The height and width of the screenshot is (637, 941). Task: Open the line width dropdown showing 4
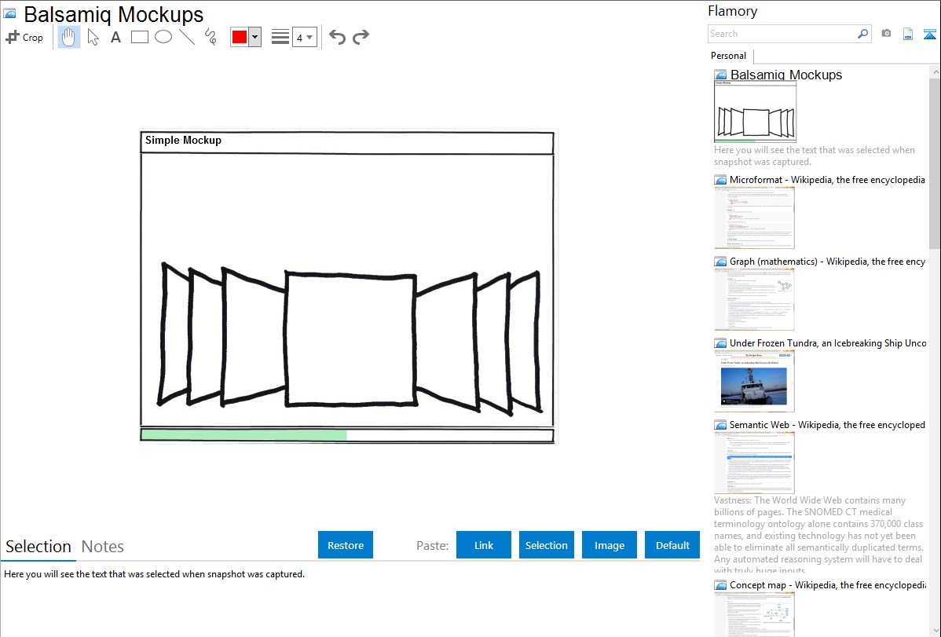coord(305,37)
